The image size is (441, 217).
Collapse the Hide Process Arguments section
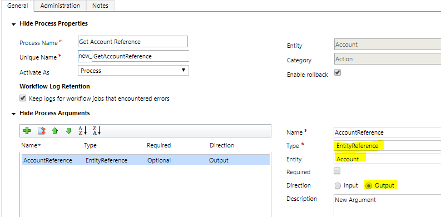pyautogui.click(x=13, y=114)
